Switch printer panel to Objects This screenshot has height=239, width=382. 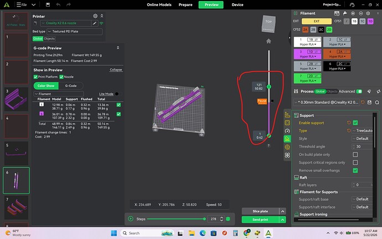click(x=49, y=39)
